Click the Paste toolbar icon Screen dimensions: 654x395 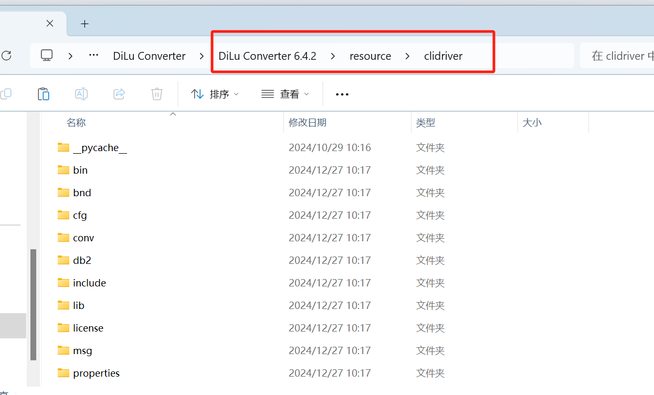[44, 94]
